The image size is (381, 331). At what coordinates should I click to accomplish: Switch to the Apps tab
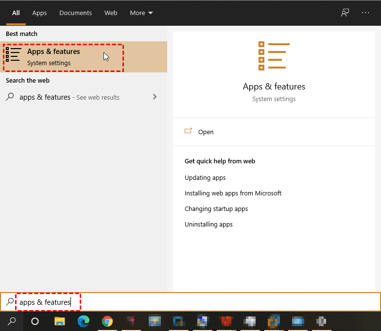[x=39, y=13]
